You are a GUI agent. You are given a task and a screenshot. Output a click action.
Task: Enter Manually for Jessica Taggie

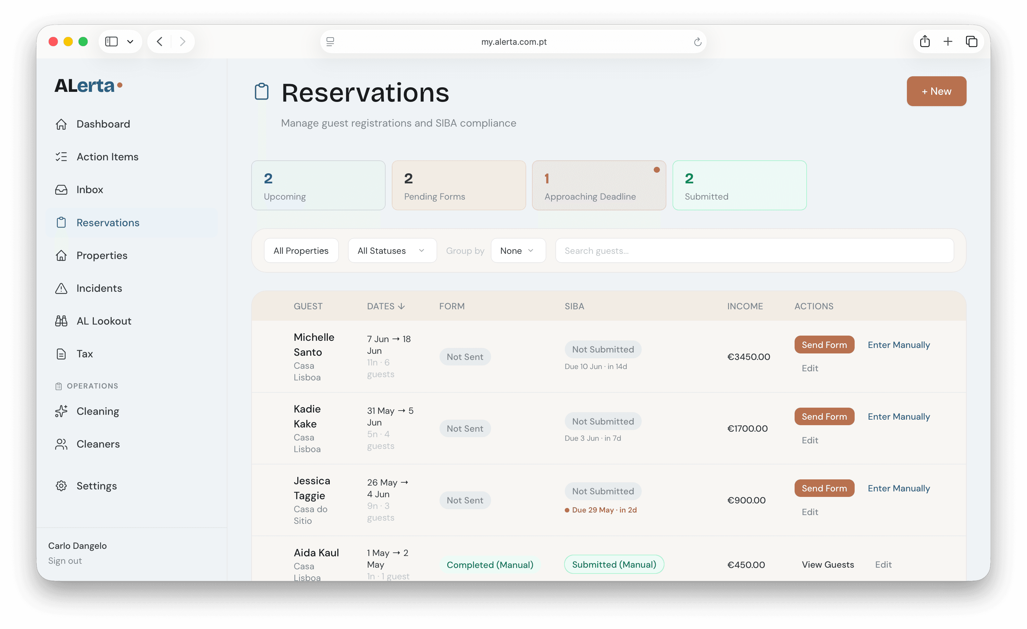(x=898, y=488)
